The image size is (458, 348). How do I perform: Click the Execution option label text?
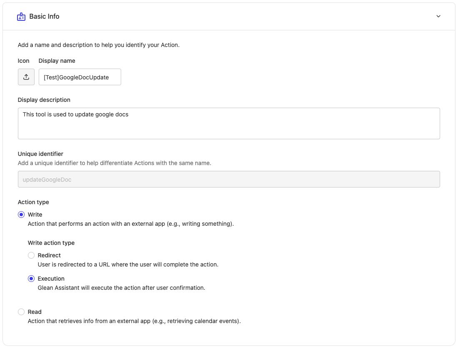point(51,279)
